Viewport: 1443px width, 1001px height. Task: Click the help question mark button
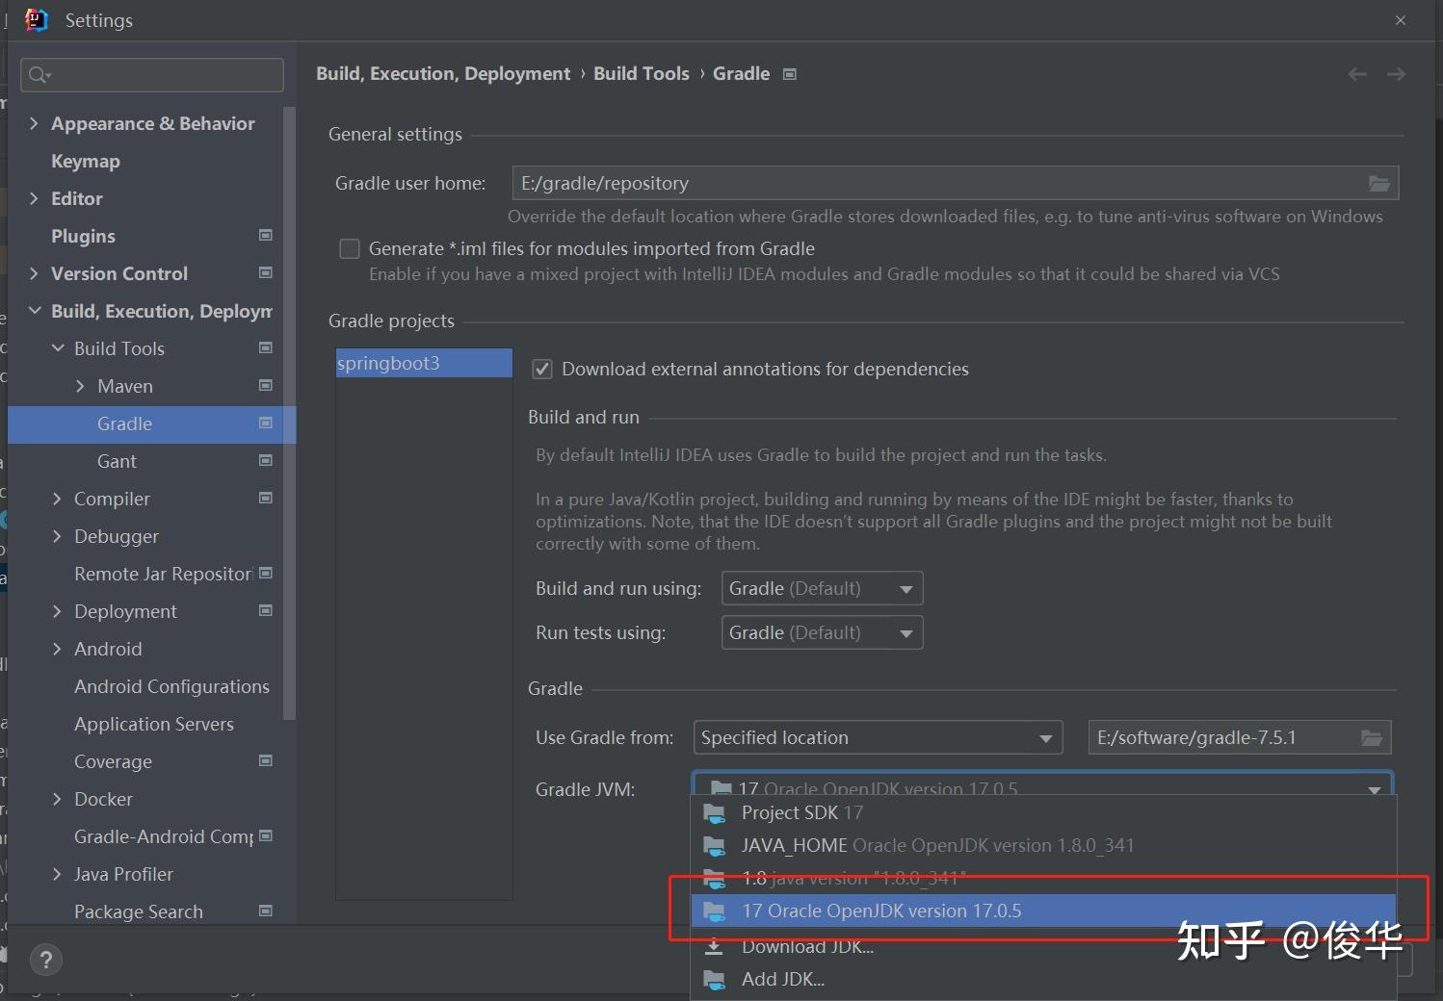tap(46, 960)
